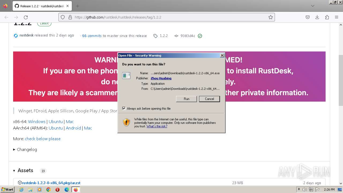The image size is (343, 193).
Task: Click the shield tracking protection icon
Action: (63, 17)
